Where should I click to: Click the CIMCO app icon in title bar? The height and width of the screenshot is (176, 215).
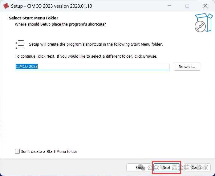6,6
